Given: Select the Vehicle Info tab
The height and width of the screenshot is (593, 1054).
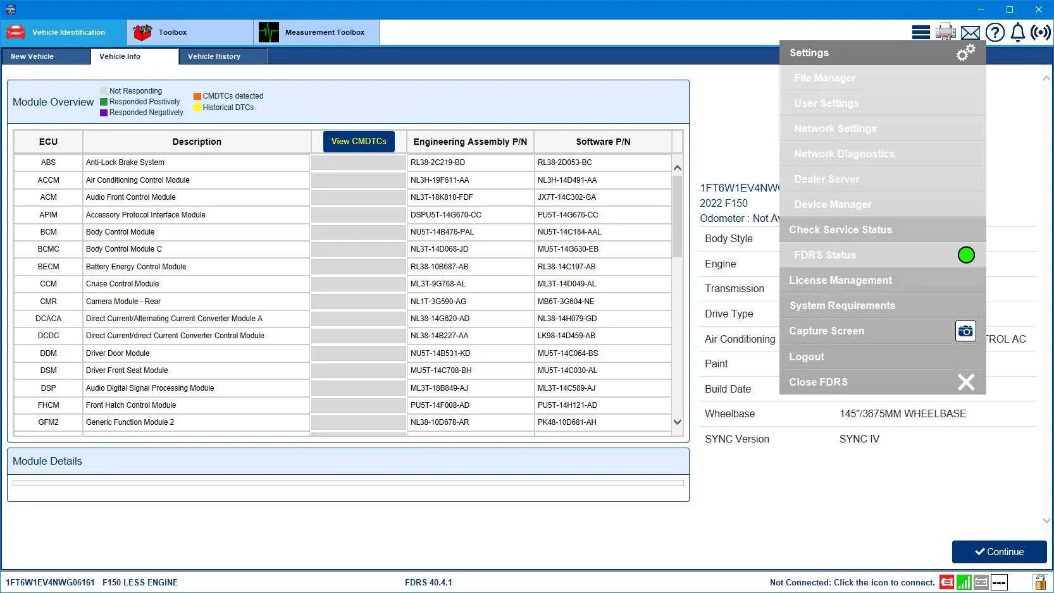Looking at the screenshot, I should (134, 56).
